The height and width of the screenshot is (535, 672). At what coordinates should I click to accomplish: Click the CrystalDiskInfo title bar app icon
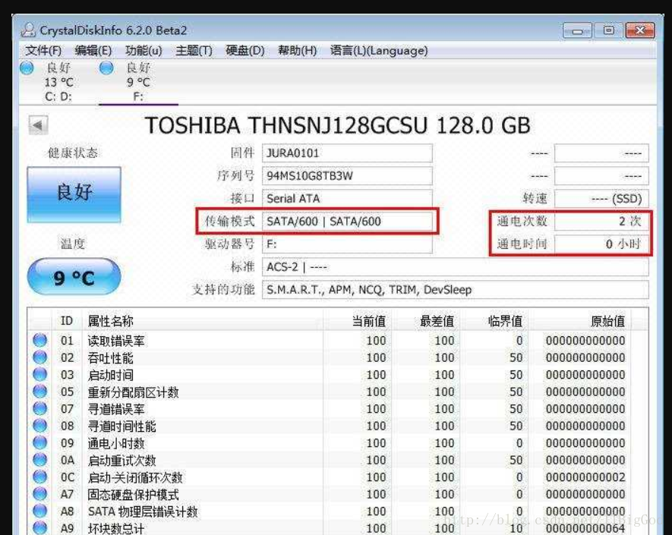coord(28,30)
